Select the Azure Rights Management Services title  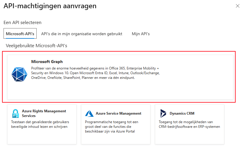point(44,113)
